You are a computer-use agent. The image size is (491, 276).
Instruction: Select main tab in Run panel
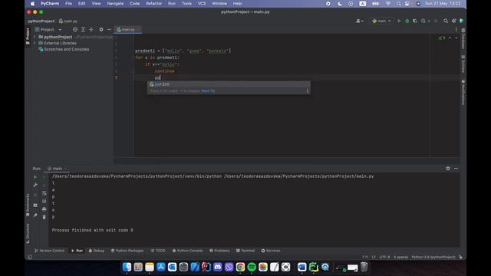[57, 169]
